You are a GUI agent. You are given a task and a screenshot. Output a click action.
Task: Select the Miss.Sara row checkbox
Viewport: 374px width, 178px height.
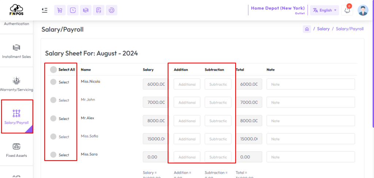[x=53, y=155]
